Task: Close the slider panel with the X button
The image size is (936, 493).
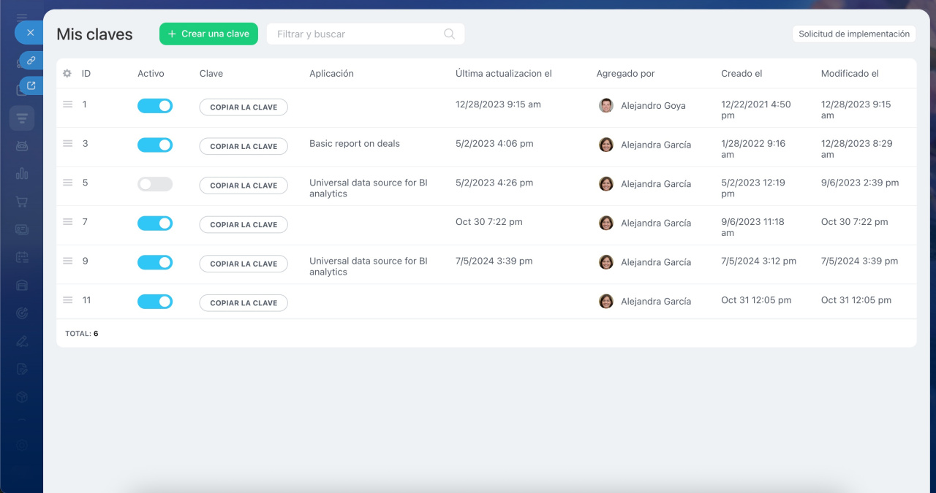Action: [30, 33]
